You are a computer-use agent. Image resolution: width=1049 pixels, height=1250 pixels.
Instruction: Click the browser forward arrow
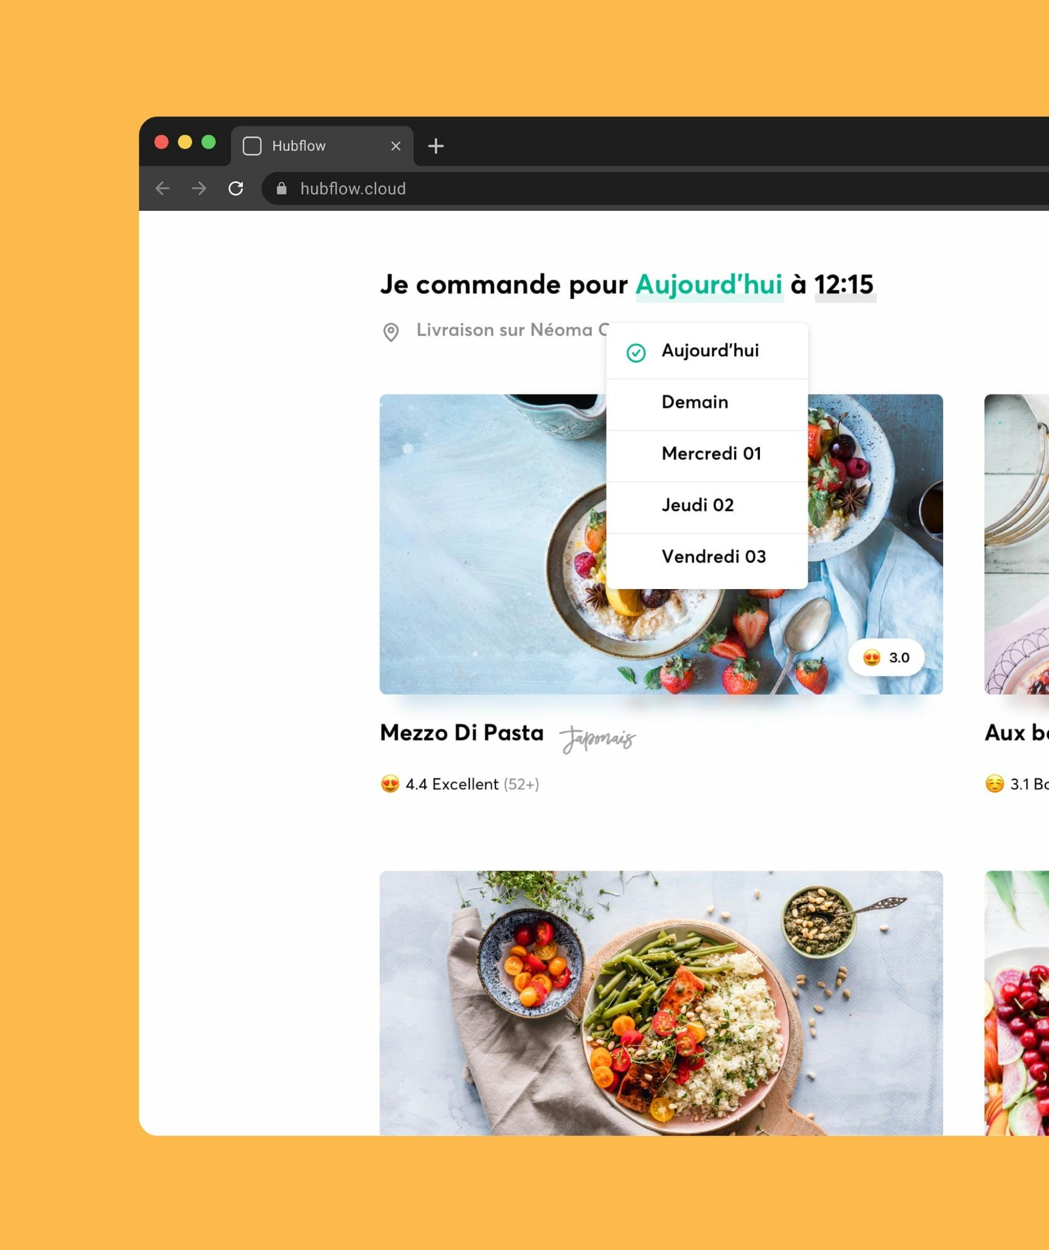pyautogui.click(x=199, y=188)
